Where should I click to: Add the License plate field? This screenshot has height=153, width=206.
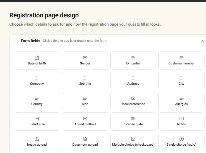[133, 122]
